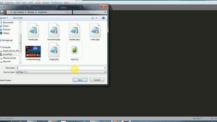Expand the arrow after wp-content in path

[x=26, y=12]
